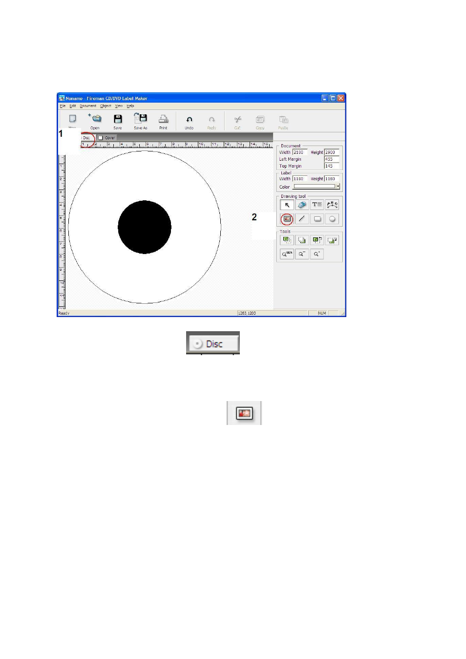This screenshot has height=659, width=466.
Task: Choose the Save As toolbar icon
Action: click(141, 118)
